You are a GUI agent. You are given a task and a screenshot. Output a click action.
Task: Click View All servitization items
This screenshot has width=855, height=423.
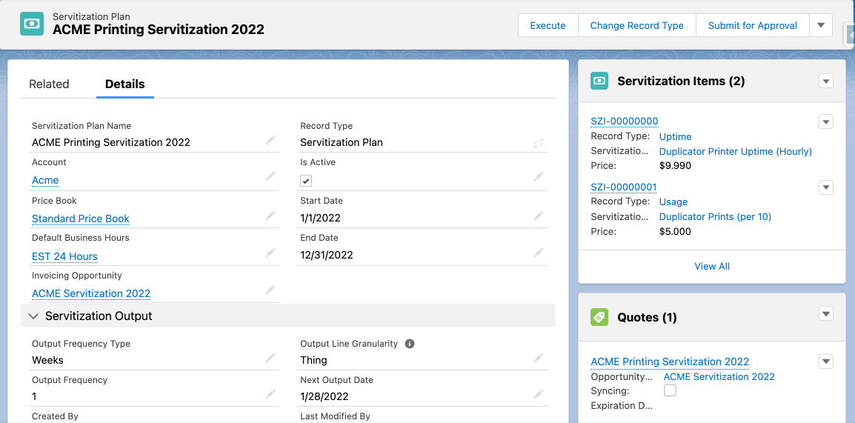[x=712, y=267]
